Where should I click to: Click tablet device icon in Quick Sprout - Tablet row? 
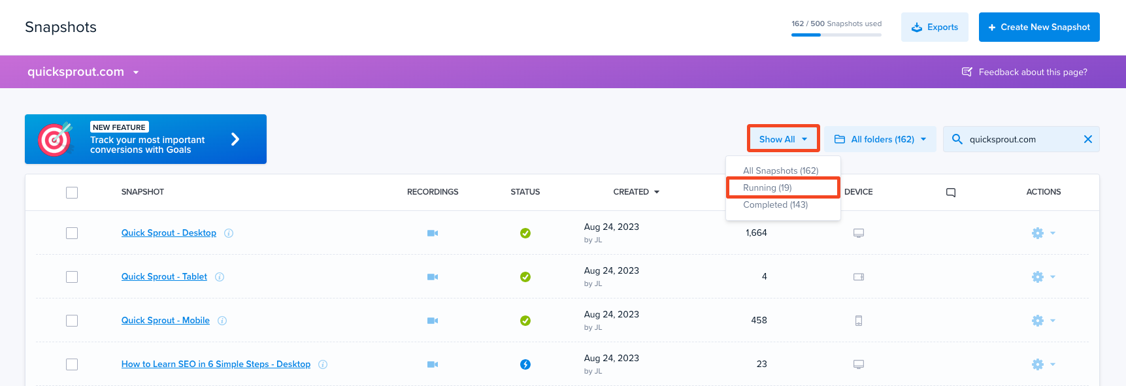[859, 277]
